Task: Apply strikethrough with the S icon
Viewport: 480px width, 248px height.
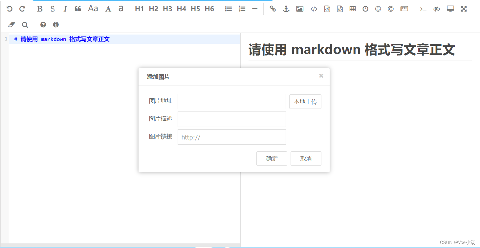Action: coord(53,9)
